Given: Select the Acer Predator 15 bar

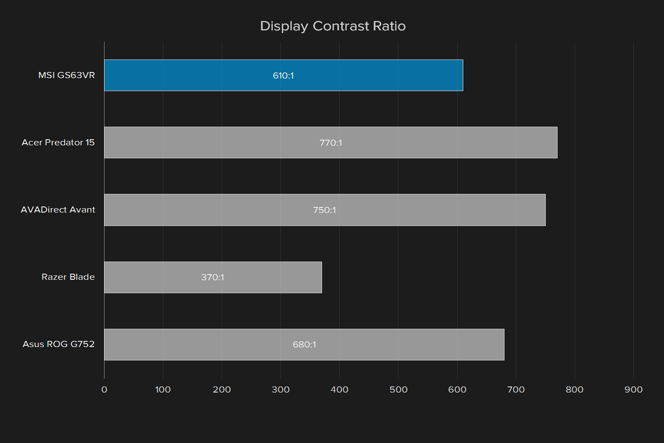Looking at the screenshot, I should click(x=331, y=143).
